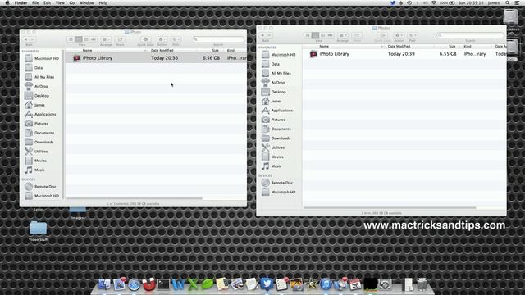Open Action gear dropdown in right window
The image size is (525, 295).
(x=399, y=35)
